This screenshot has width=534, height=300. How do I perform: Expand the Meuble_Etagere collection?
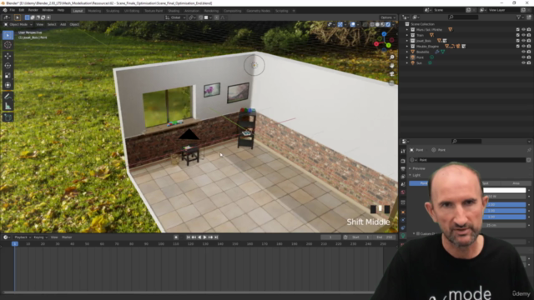(x=407, y=47)
